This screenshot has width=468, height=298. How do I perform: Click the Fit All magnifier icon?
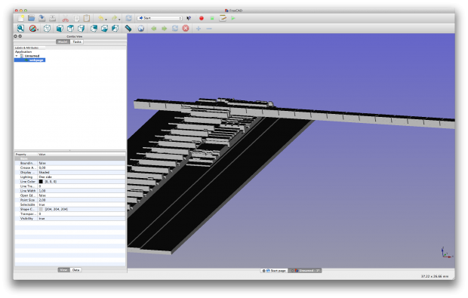(x=20, y=29)
